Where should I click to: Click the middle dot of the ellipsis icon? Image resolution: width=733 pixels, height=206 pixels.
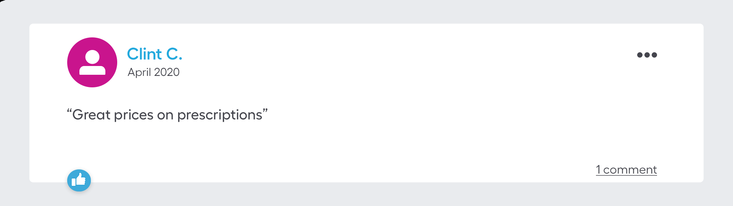click(x=647, y=55)
